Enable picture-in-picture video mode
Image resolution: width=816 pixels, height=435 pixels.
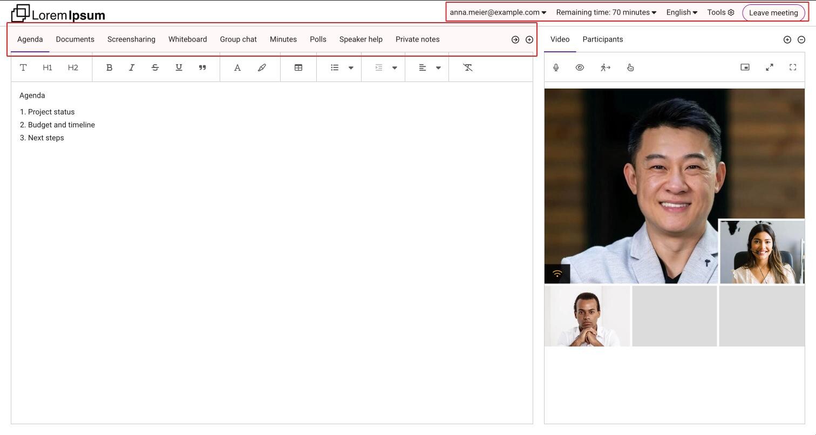(745, 67)
